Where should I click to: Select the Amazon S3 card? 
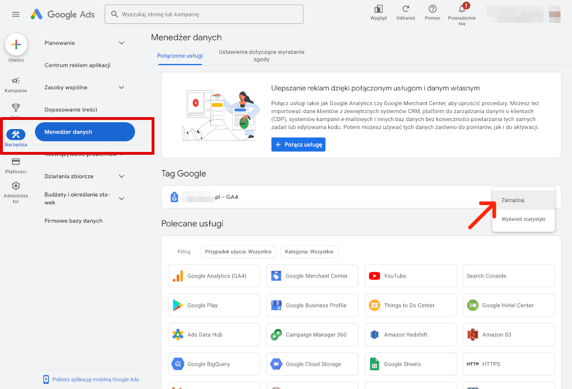tap(509, 335)
